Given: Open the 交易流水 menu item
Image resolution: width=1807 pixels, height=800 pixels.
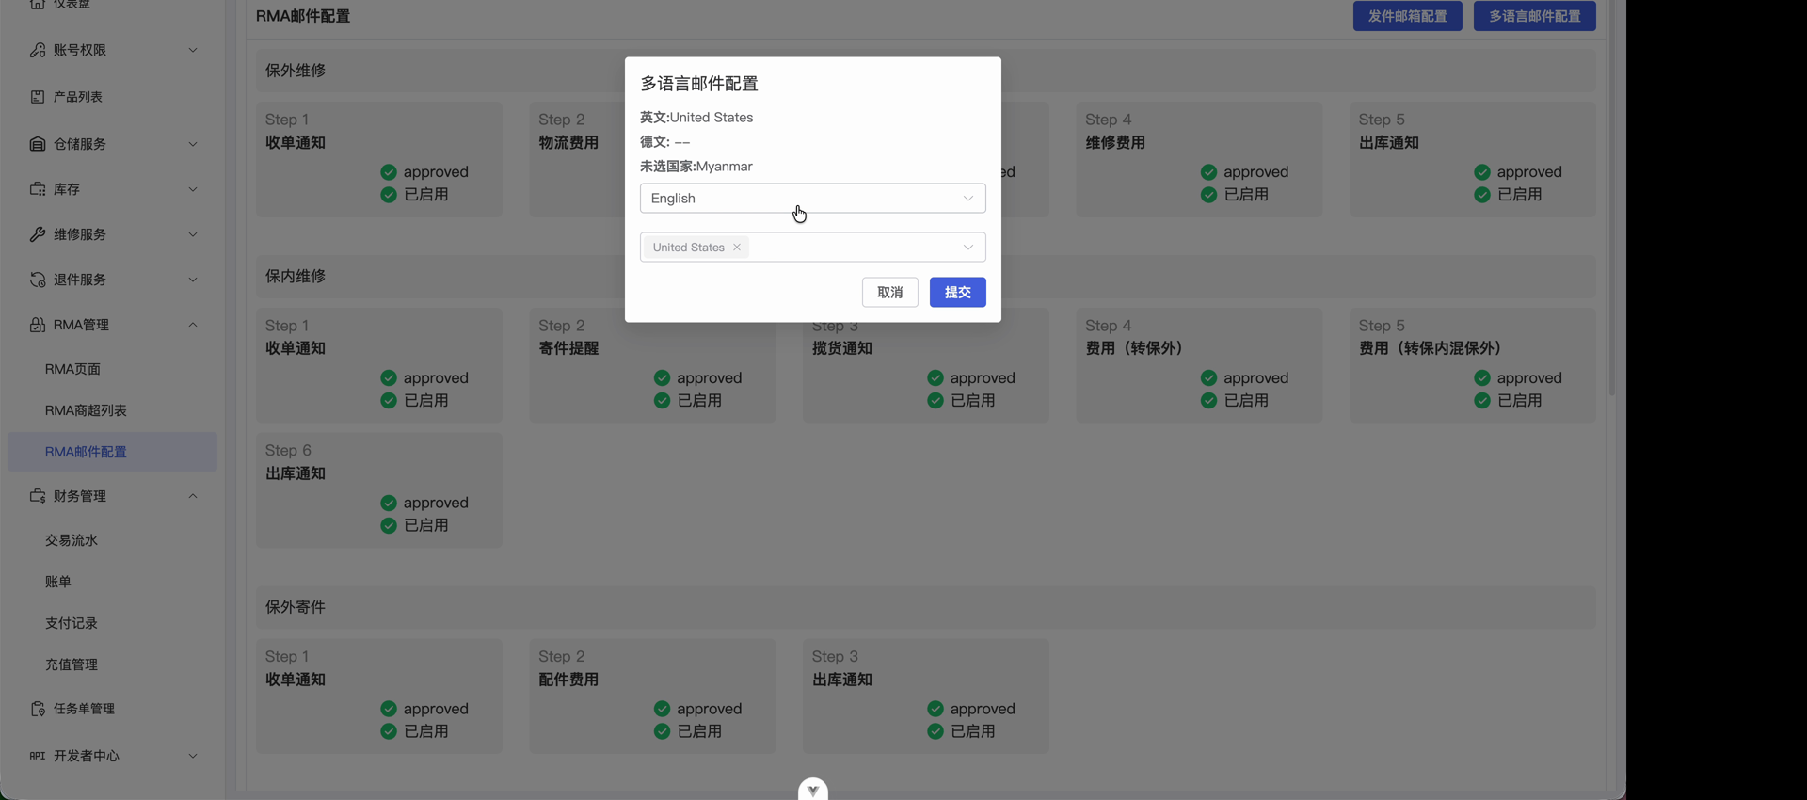Looking at the screenshot, I should pos(112,540).
